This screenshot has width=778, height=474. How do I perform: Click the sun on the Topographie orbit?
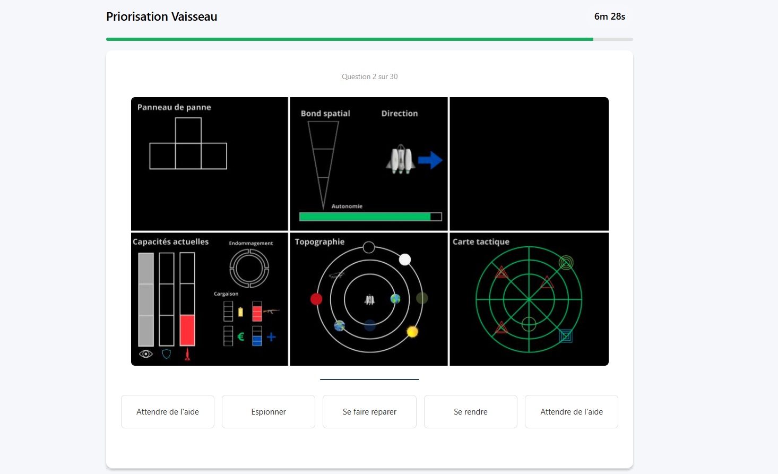tap(412, 332)
